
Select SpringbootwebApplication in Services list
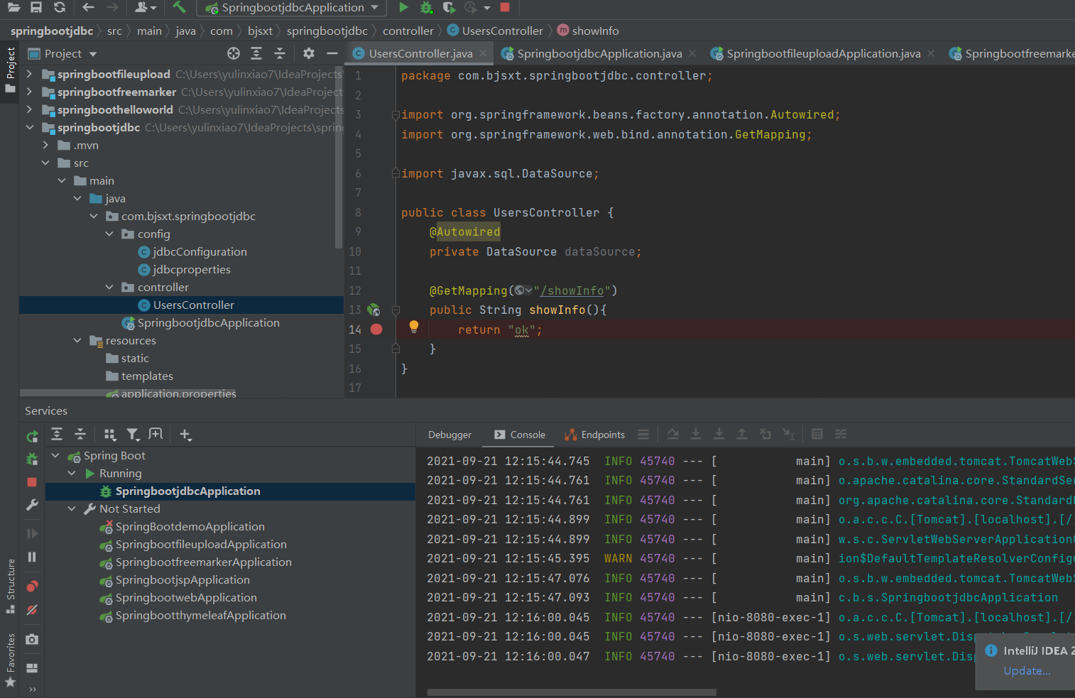point(186,597)
